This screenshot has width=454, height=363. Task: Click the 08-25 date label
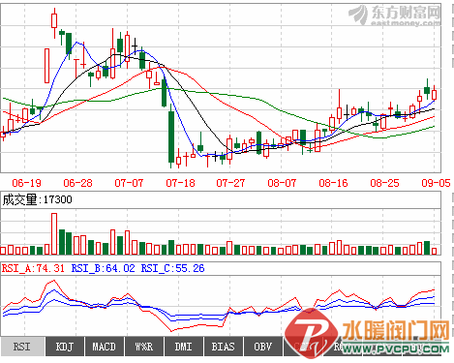[384, 183]
